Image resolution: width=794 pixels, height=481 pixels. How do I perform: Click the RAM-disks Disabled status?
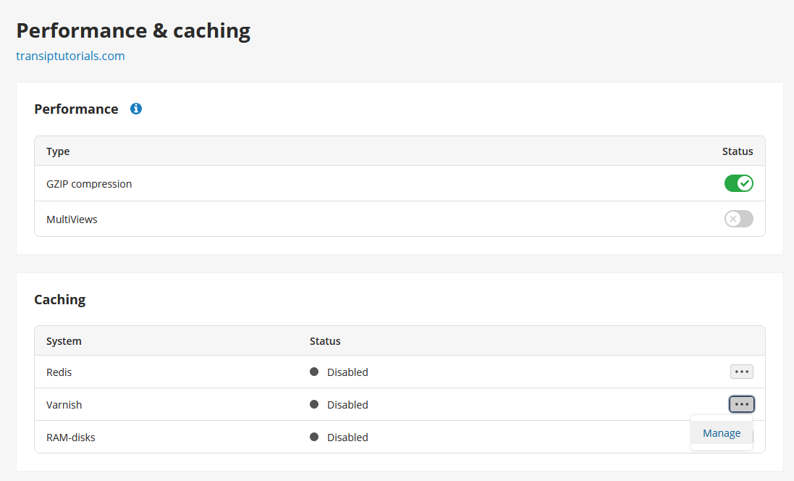339,437
